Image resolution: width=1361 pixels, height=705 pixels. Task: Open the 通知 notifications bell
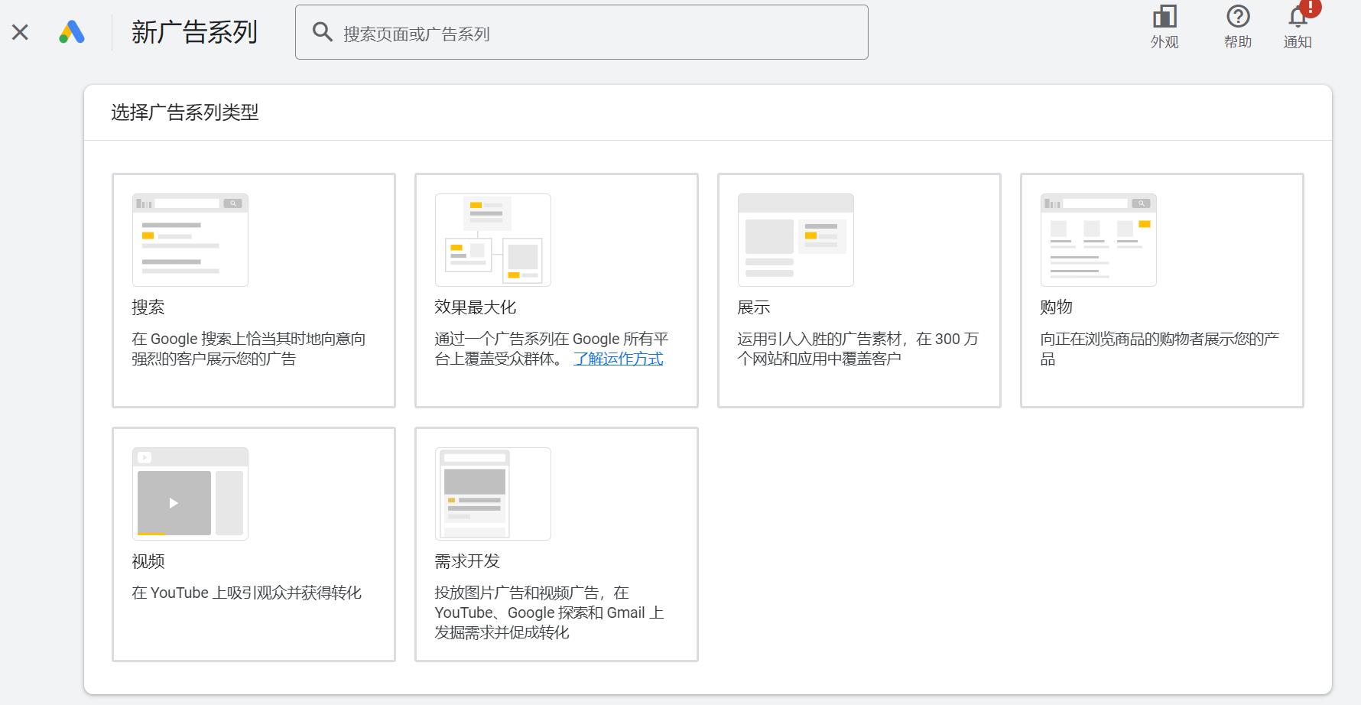point(1298,17)
